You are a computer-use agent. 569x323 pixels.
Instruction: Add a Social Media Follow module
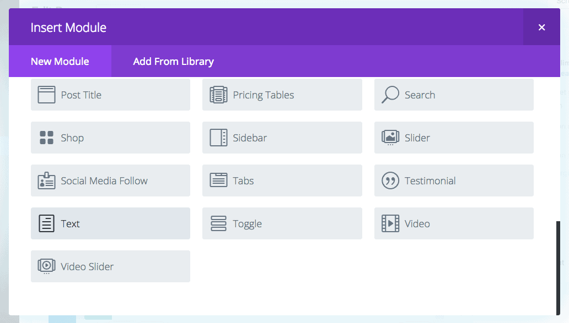pyautogui.click(x=110, y=180)
